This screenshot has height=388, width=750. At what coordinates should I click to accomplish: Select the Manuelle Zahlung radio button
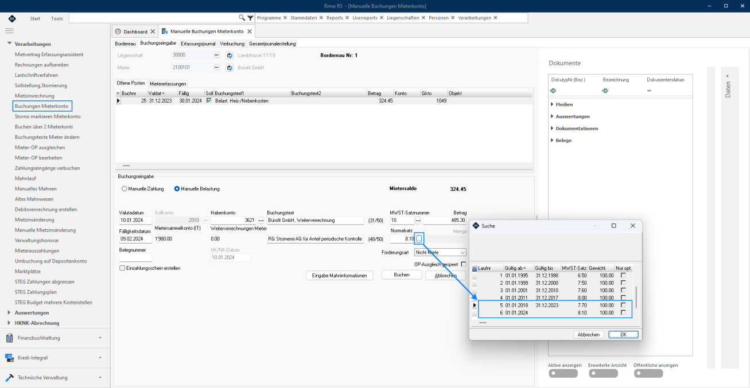(x=125, y=189)
